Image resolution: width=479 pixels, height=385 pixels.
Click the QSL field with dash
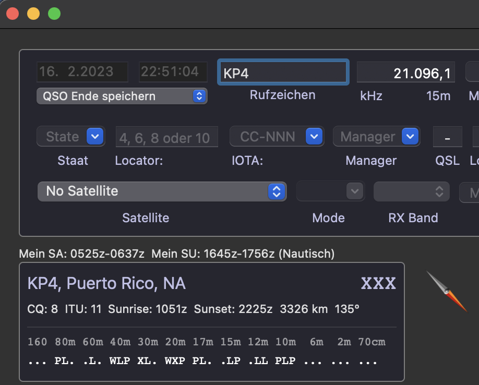[447, 137]
